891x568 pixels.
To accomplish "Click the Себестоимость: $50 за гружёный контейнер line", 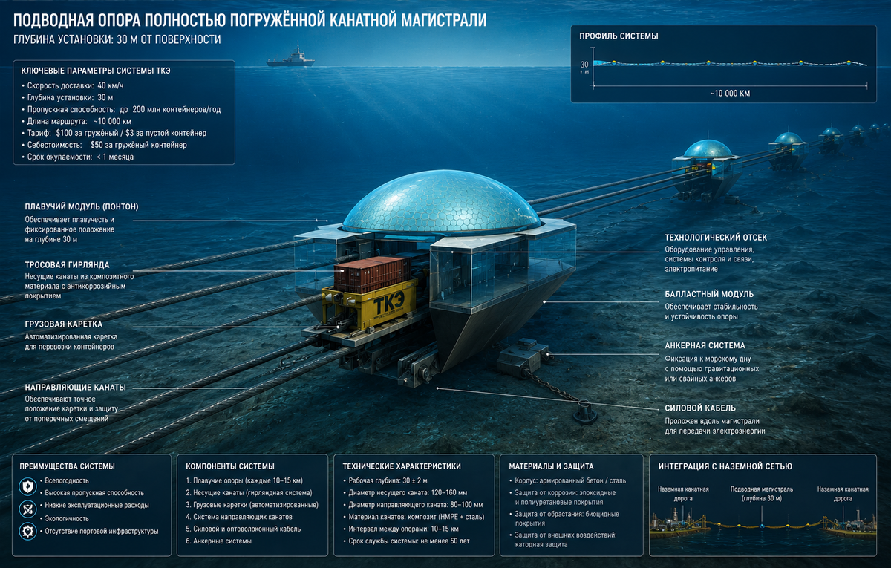I will click(x=105, y=145).
